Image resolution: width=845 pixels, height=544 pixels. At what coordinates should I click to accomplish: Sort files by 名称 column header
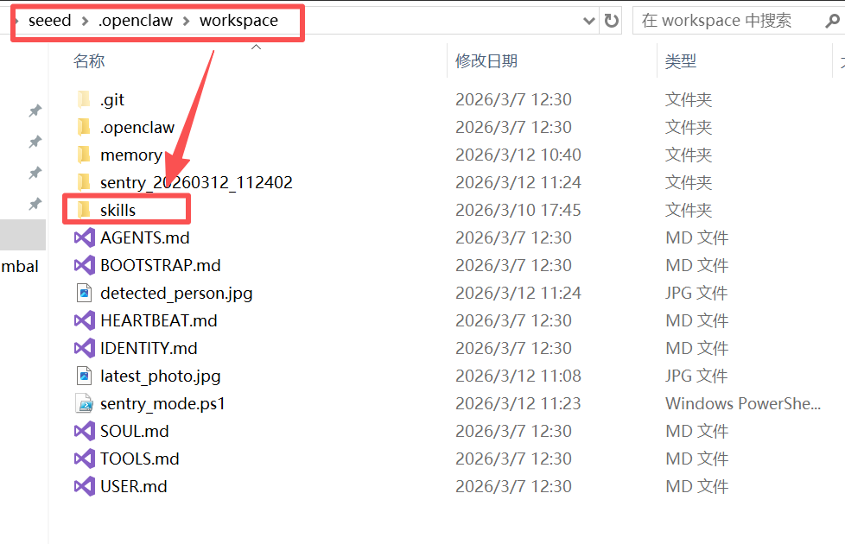coord(89,61)
